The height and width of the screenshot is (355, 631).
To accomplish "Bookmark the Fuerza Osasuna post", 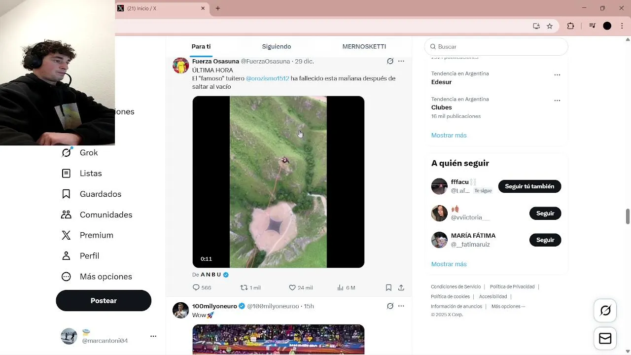I will (x=388, y=287).
